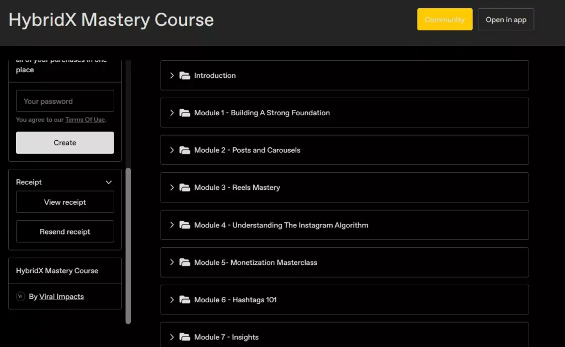Click the Module 3 folder icon
565x347 pixels.
tap(184, 188)
